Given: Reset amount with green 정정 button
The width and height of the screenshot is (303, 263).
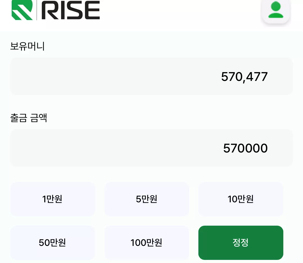Looking at the screenshot, I should 241,243.
